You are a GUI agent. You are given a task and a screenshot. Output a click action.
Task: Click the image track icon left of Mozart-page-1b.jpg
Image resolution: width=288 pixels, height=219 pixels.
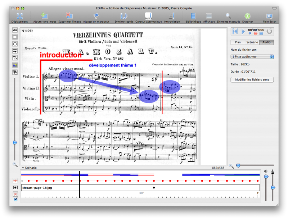click(x=15, y=187)
